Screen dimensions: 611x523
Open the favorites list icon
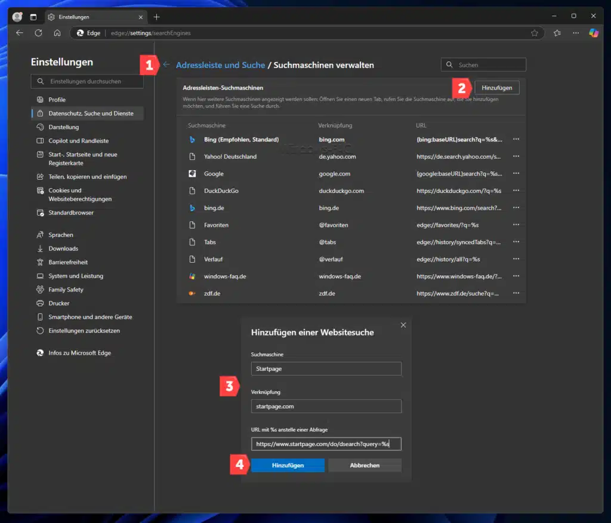coord(557,33)
